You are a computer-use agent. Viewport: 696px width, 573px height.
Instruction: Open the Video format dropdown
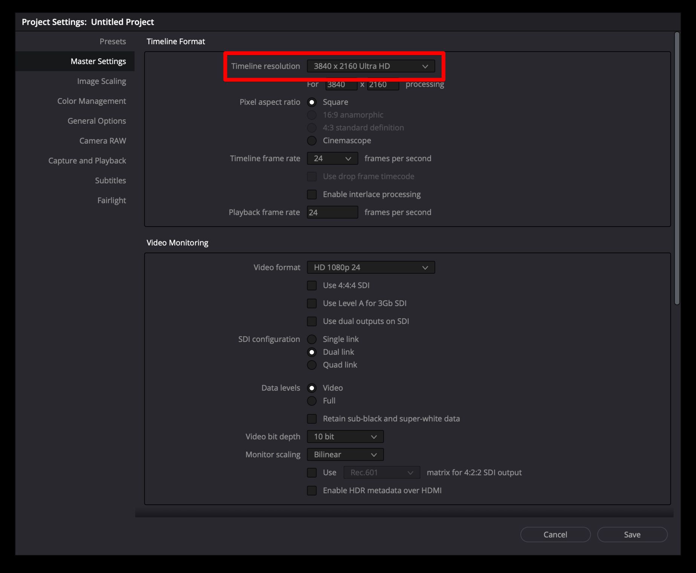tap(371, 268)
